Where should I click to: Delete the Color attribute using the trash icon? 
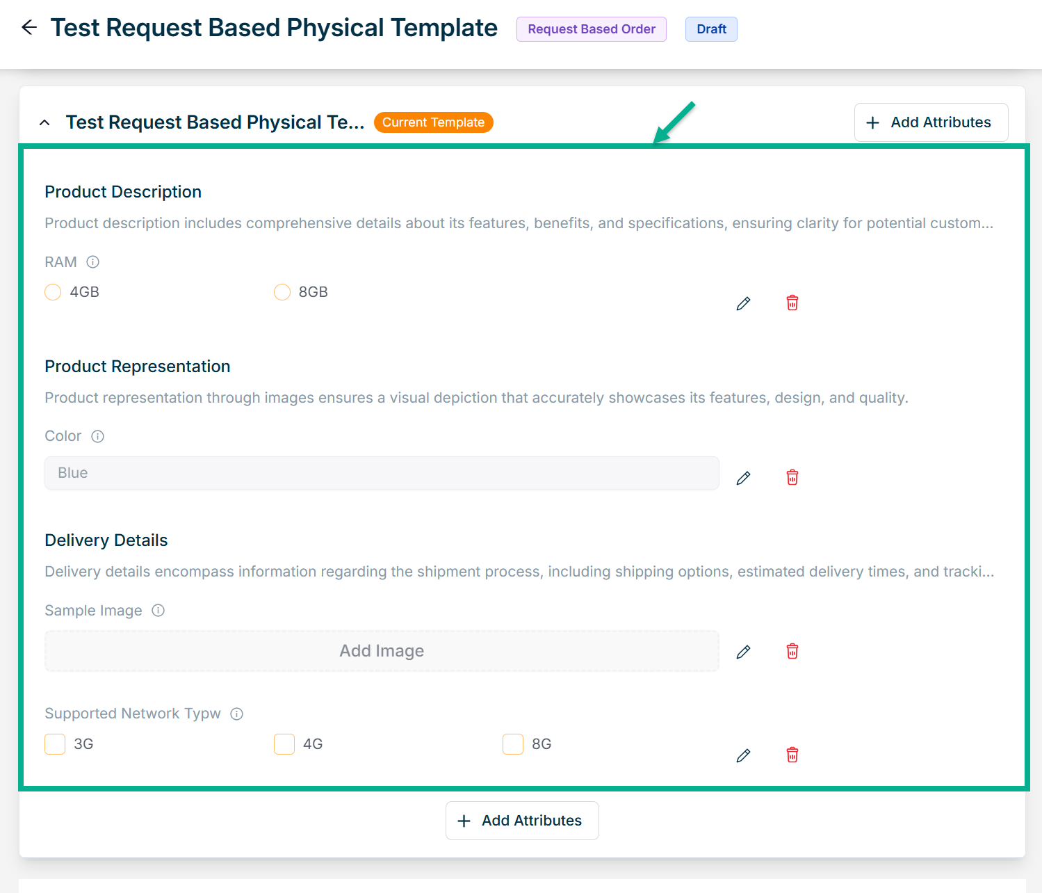(792, 478)
